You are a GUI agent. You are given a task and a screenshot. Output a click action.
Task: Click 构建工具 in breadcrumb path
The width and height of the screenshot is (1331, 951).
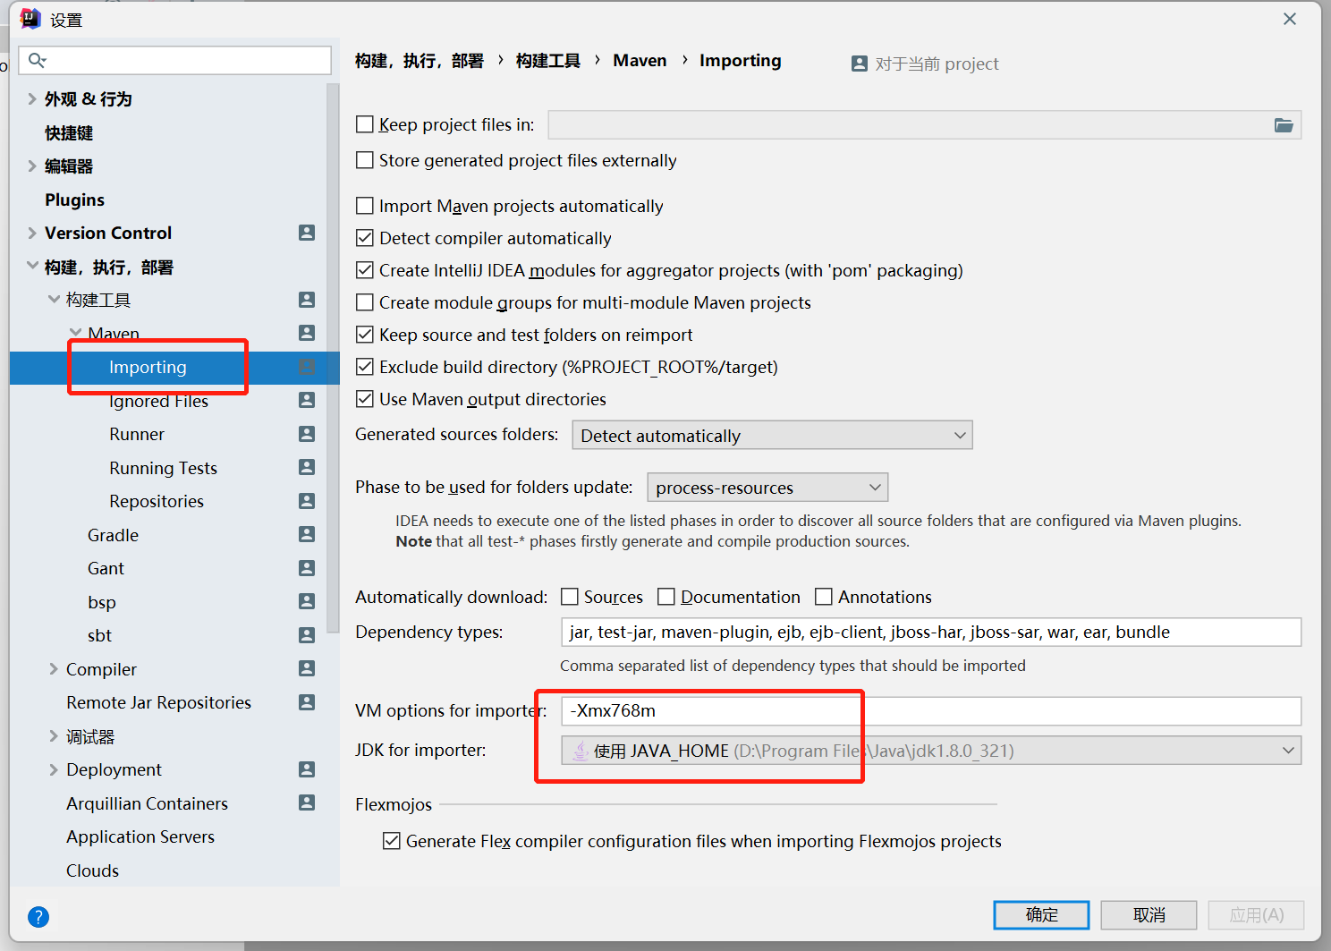[548, 60]
